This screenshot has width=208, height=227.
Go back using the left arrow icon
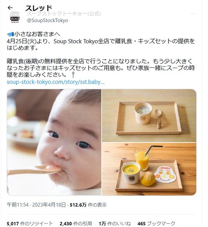[x=10, y=8]
